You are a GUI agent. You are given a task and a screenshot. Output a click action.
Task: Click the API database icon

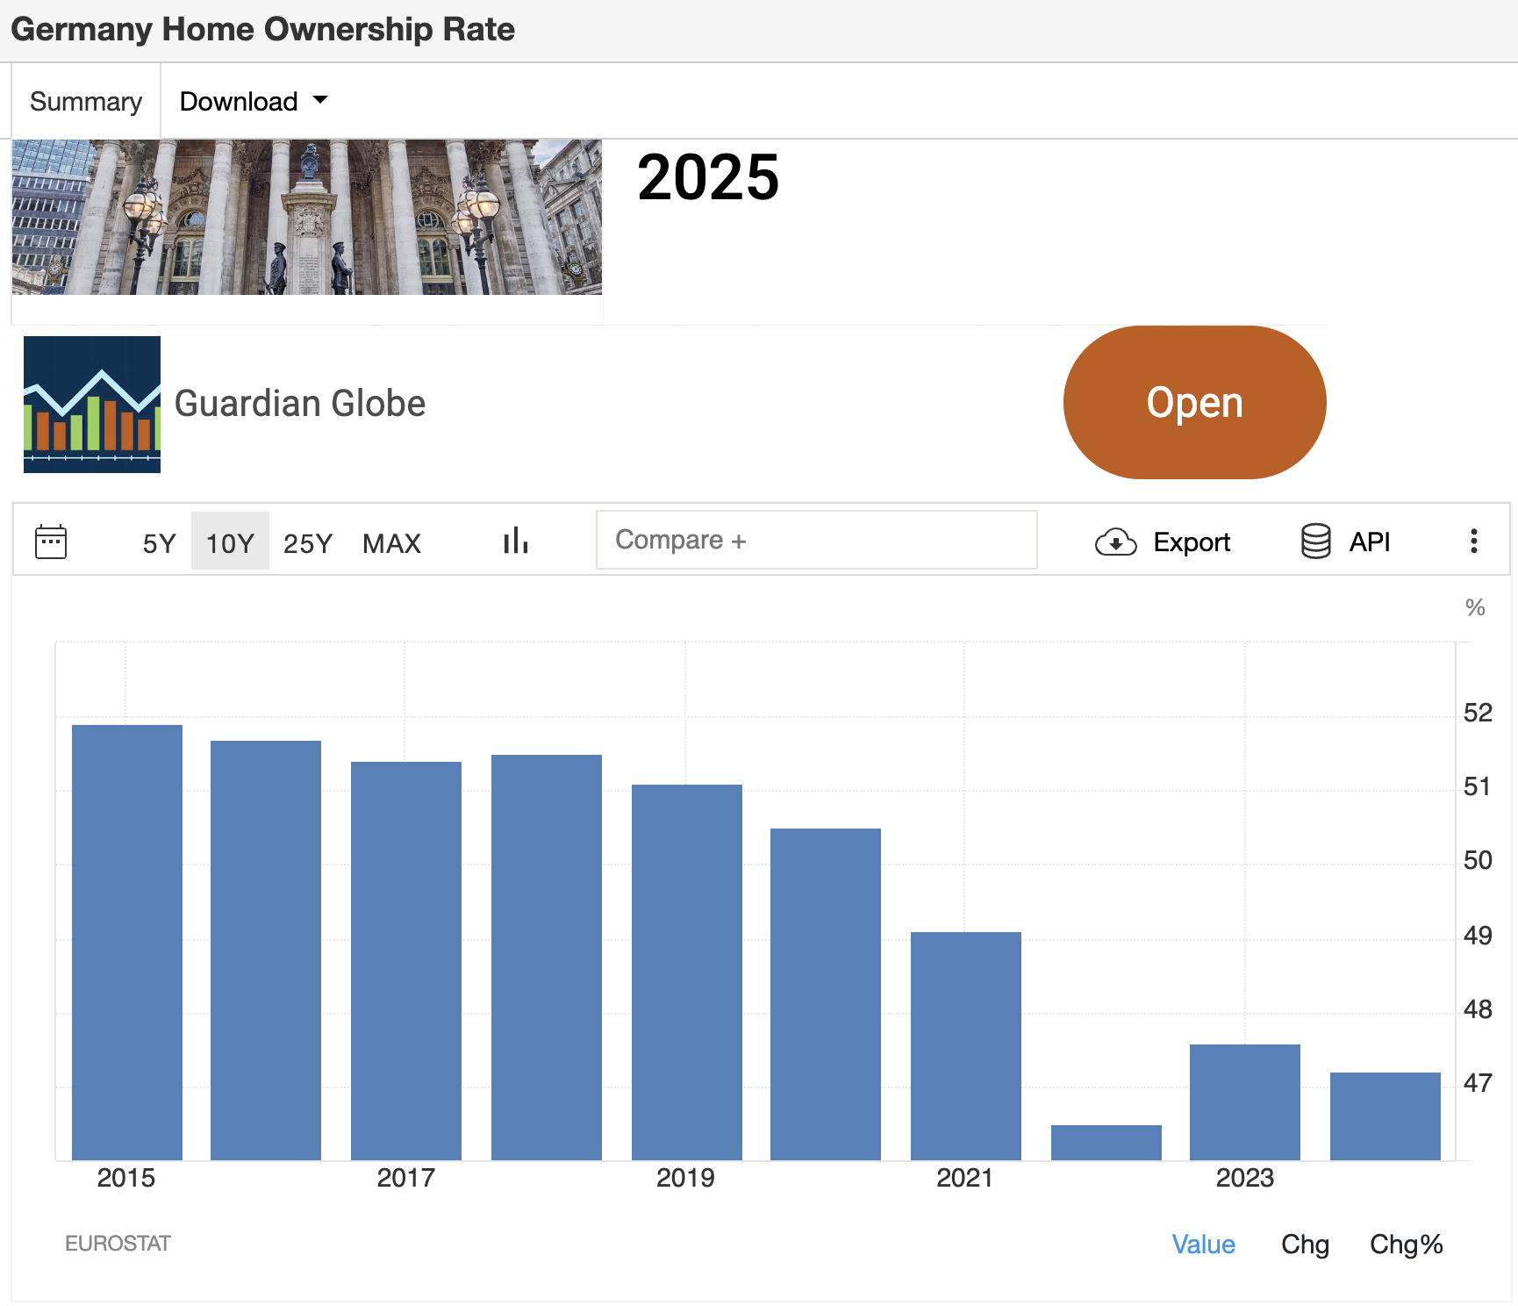click(1315, 542)
